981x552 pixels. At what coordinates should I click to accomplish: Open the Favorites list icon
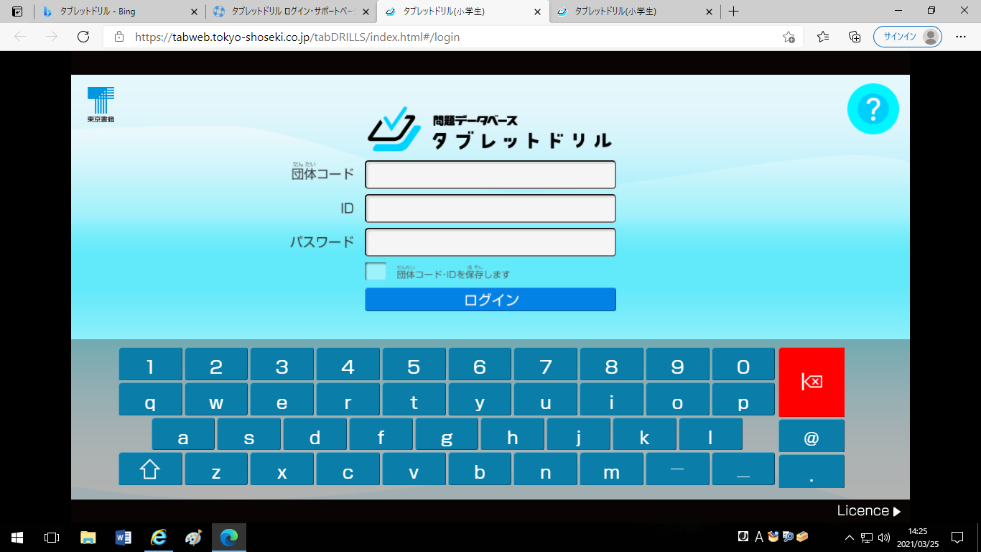[x=823, y=37]
